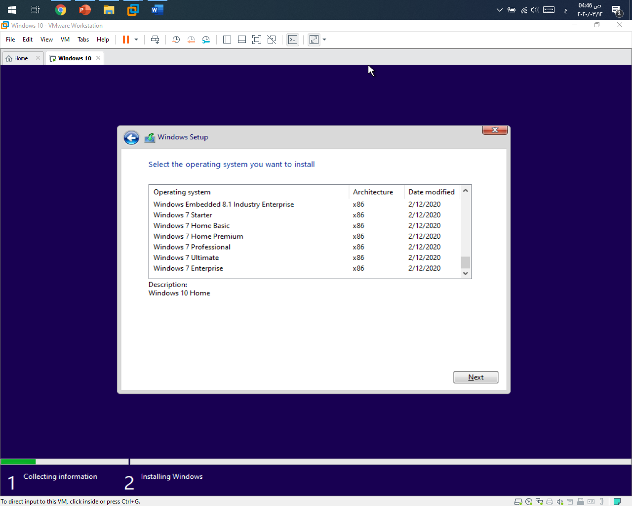632x506 pixels.
Task: Select Windows 7 Ultimate
Action: 305,257
